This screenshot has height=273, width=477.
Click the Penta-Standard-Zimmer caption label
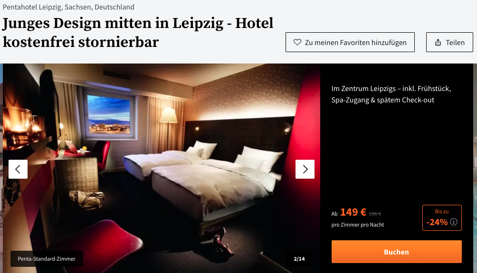point(47,259)
